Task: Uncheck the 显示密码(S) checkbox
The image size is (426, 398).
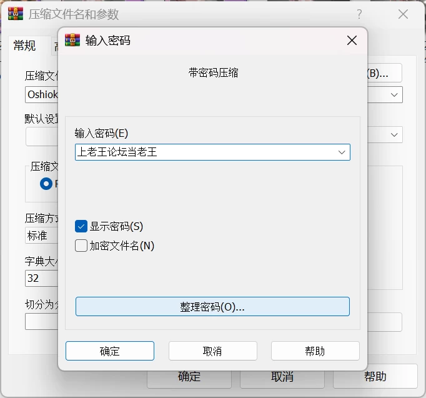Action: pos(81,226)
